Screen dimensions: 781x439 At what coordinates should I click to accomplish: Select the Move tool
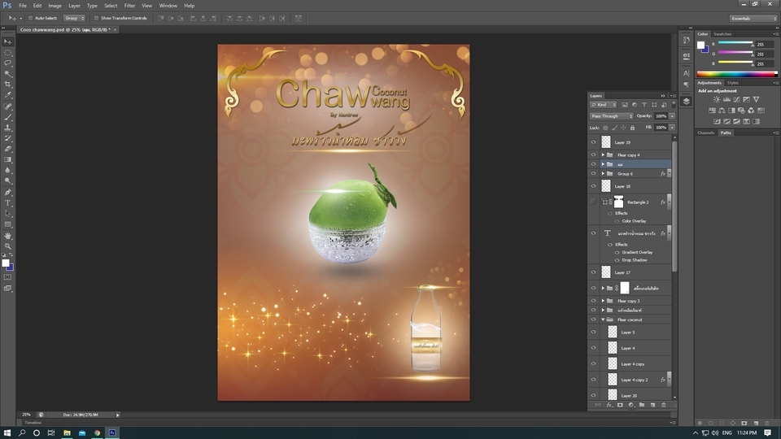click(x=7, y=41)
